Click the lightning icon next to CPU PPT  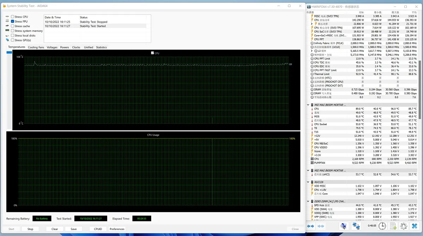[312, 39]
